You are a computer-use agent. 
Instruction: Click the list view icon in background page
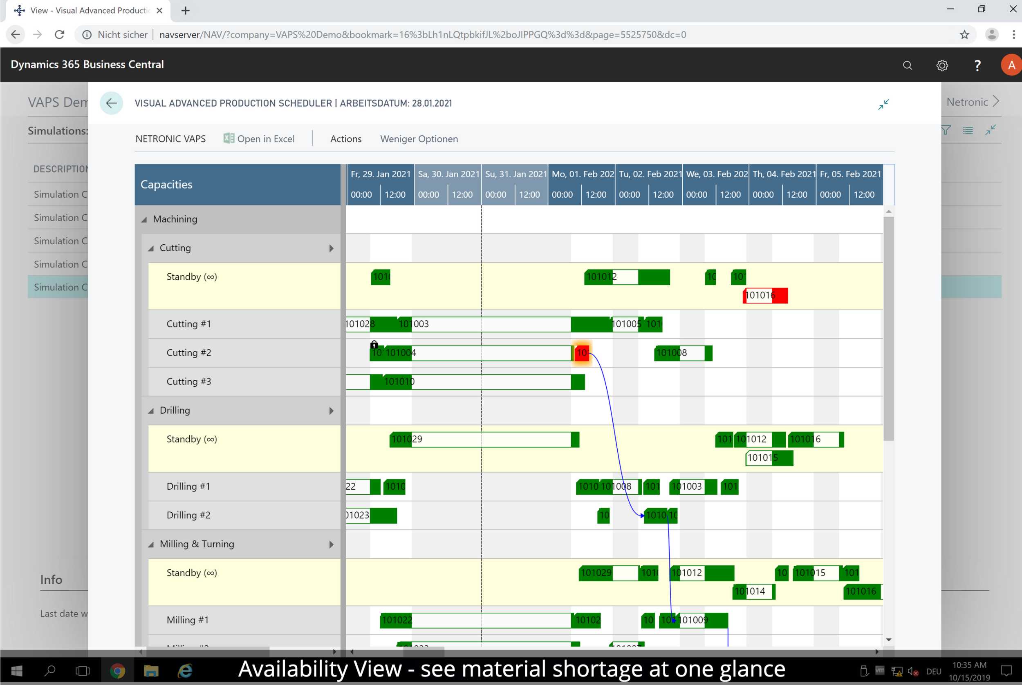click(968, 130)
